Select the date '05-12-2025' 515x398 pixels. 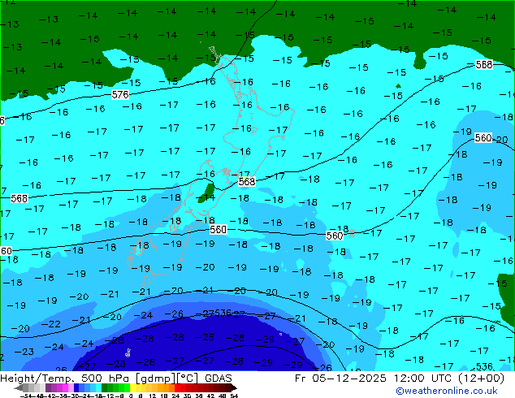point(349,379)
